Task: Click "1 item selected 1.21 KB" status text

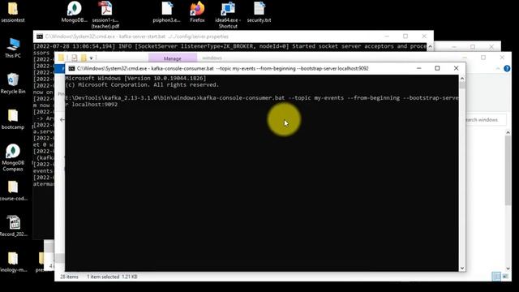Action: coord(112,277)
